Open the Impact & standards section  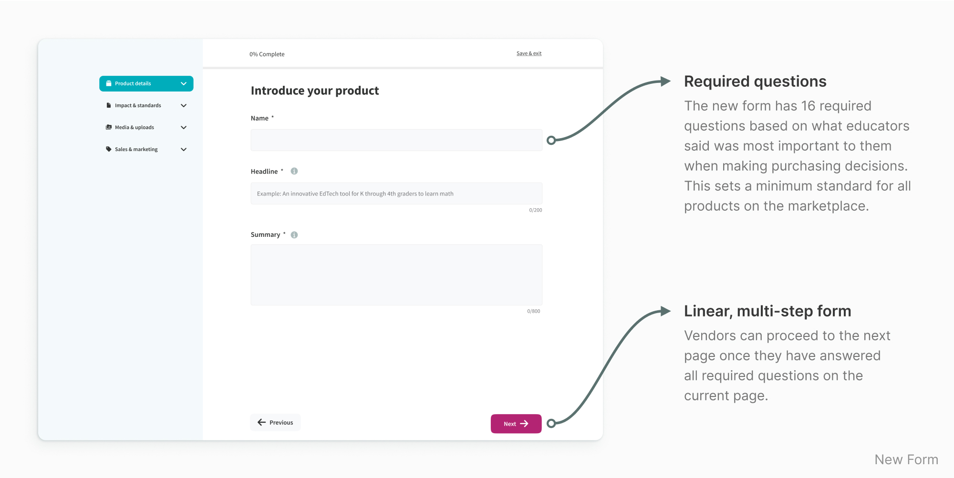(x=138, y=105)
